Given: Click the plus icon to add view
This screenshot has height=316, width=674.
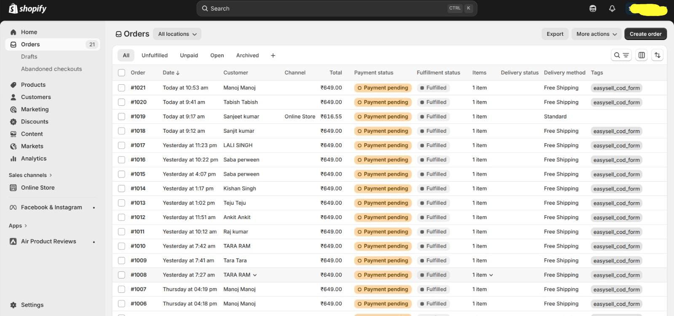Looking at the screenshot, I should 273,56.
